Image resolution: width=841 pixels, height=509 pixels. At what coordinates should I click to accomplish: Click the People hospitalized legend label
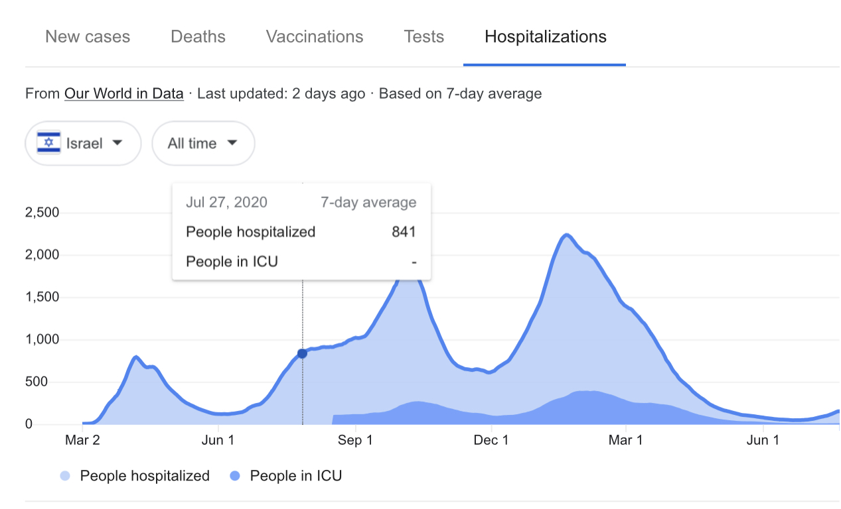tap(145, 476)
